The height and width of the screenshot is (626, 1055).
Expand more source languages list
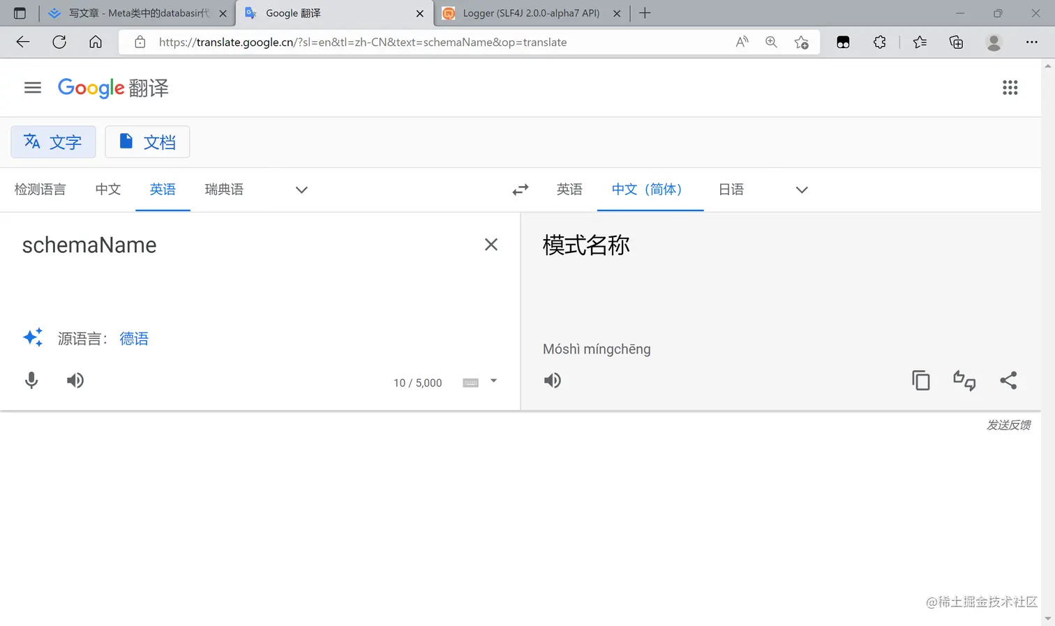(301, 190)
